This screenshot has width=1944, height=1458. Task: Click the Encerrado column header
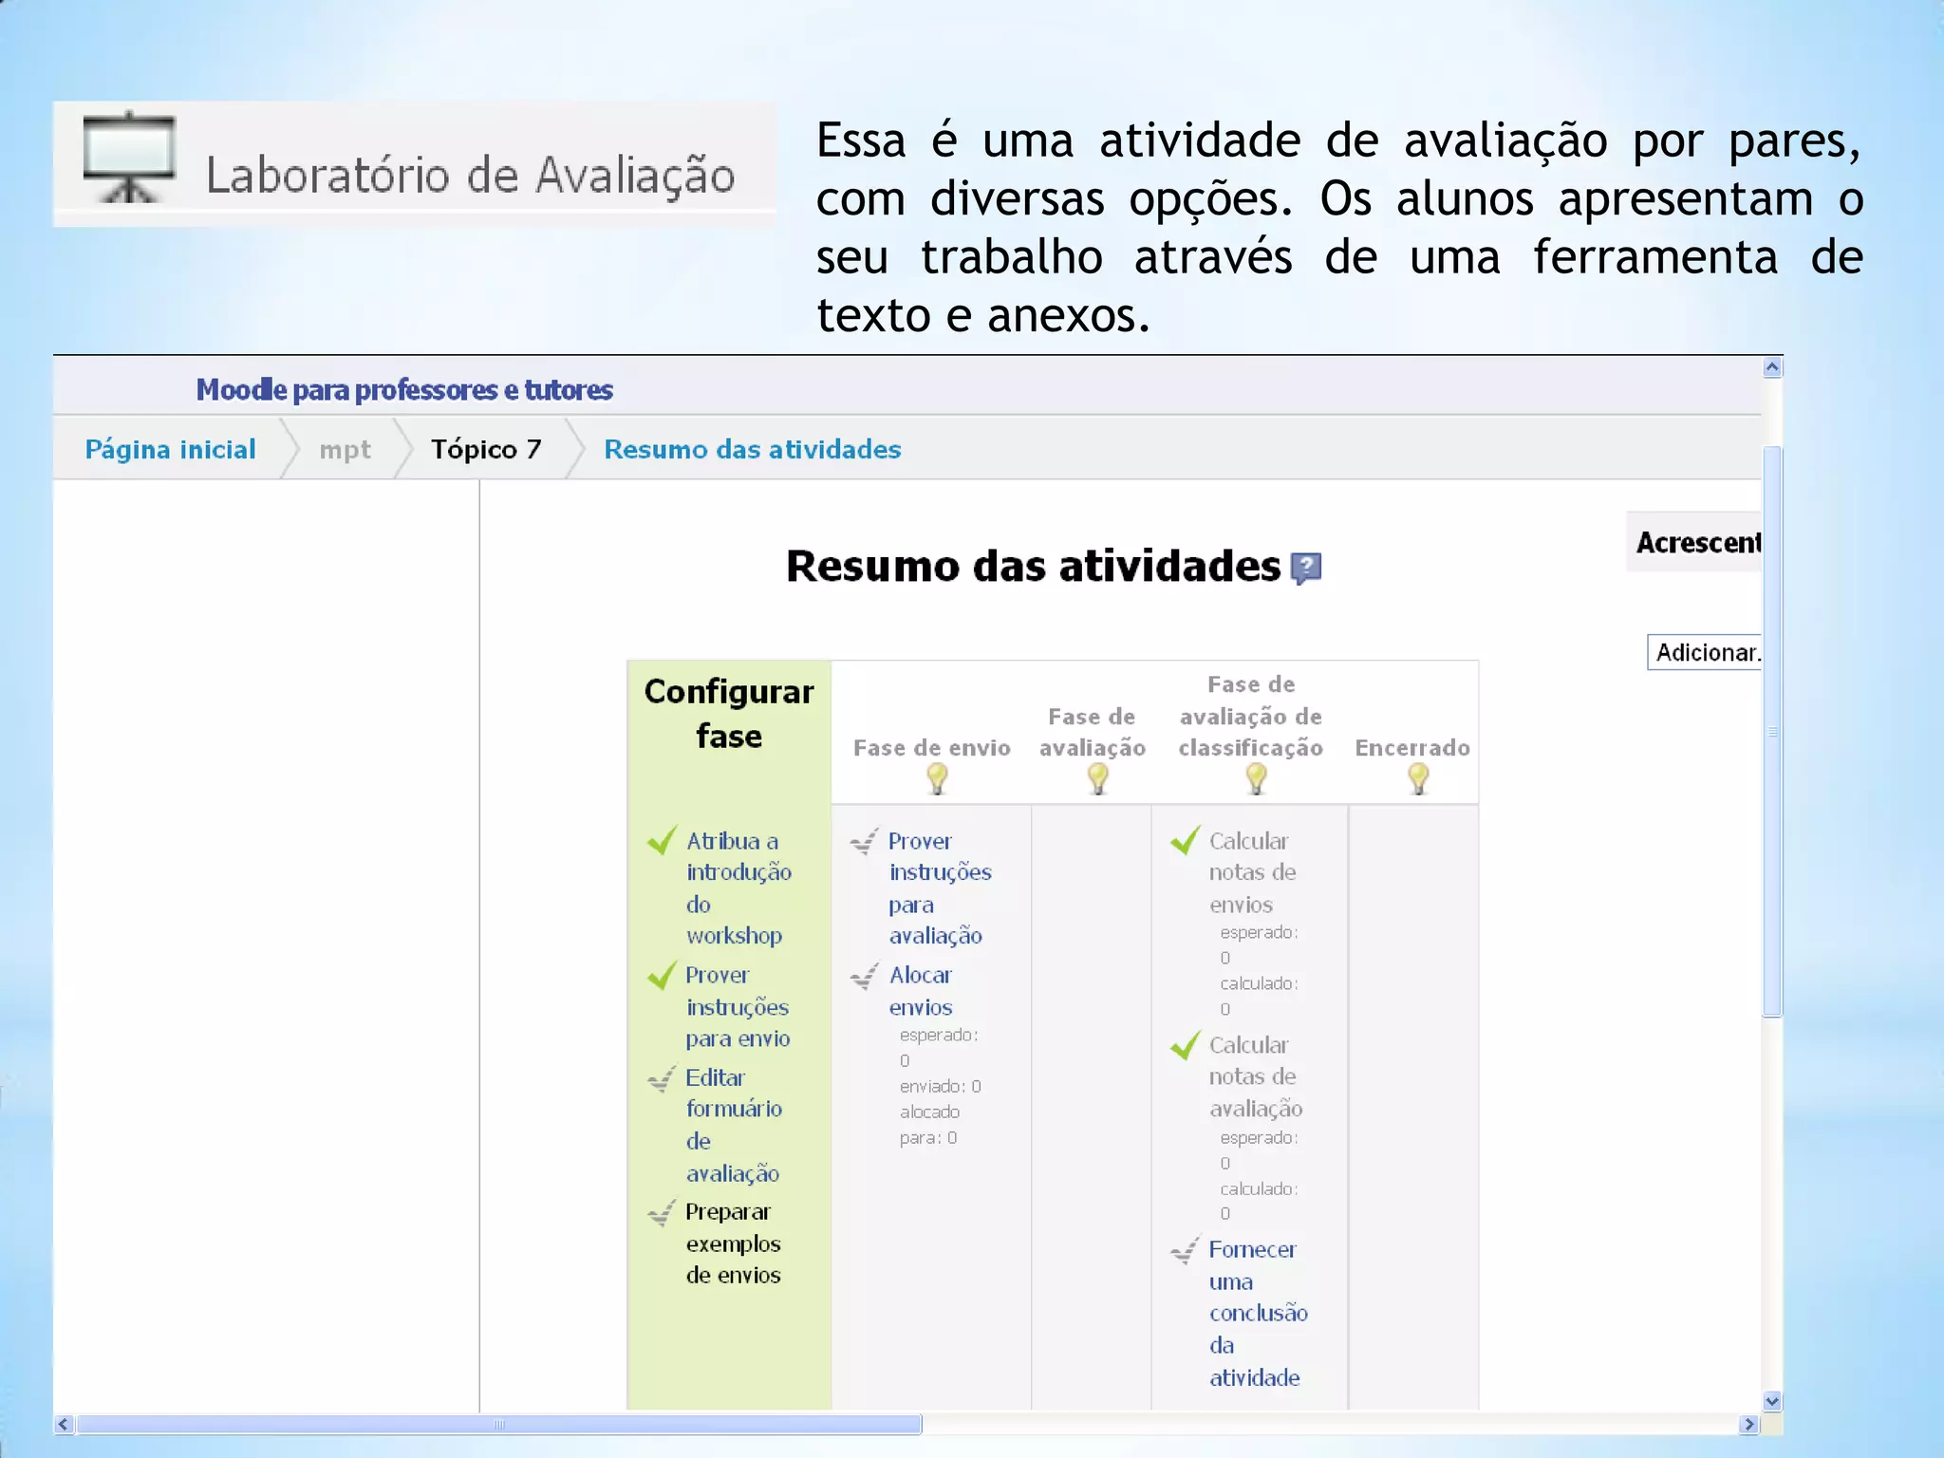1412,748
